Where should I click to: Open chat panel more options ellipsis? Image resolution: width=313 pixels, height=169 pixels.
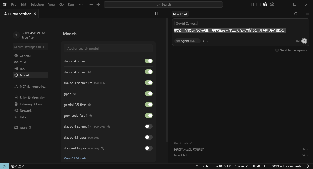pyautogui.click(x=302, y=14)
